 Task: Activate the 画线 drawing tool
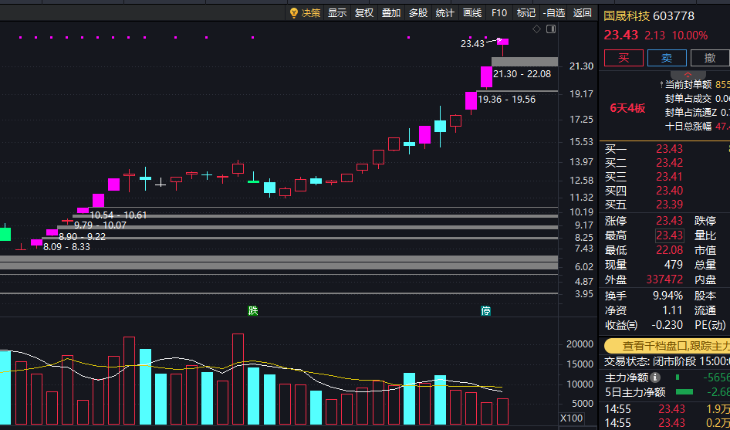click(x=472, y=13)
